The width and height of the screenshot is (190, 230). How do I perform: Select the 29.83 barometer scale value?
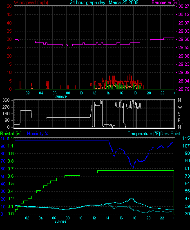[x=184, y=31]
